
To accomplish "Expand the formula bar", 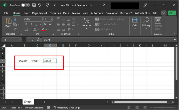I will point(175,40).
